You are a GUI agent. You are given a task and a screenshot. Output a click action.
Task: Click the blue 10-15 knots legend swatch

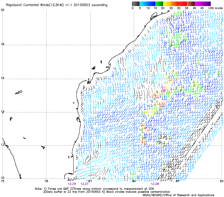pos(151,4)
